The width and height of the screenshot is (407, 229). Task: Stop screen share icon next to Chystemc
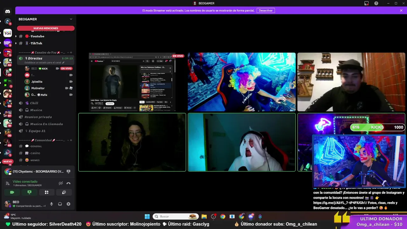point(68,171)
